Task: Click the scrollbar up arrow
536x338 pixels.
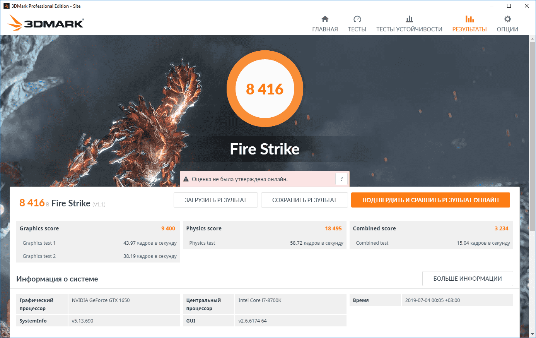Action: coord(533,39)
